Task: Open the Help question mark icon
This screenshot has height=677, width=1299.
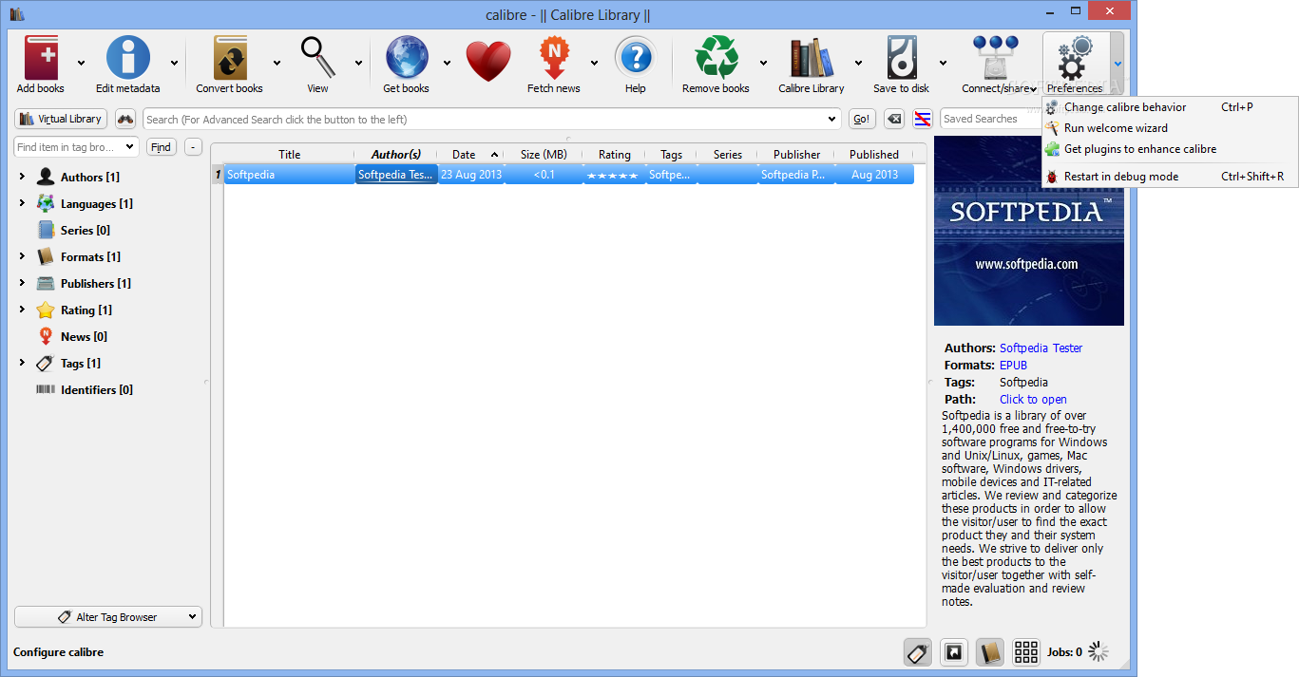Action: click(x=635, y=58)
